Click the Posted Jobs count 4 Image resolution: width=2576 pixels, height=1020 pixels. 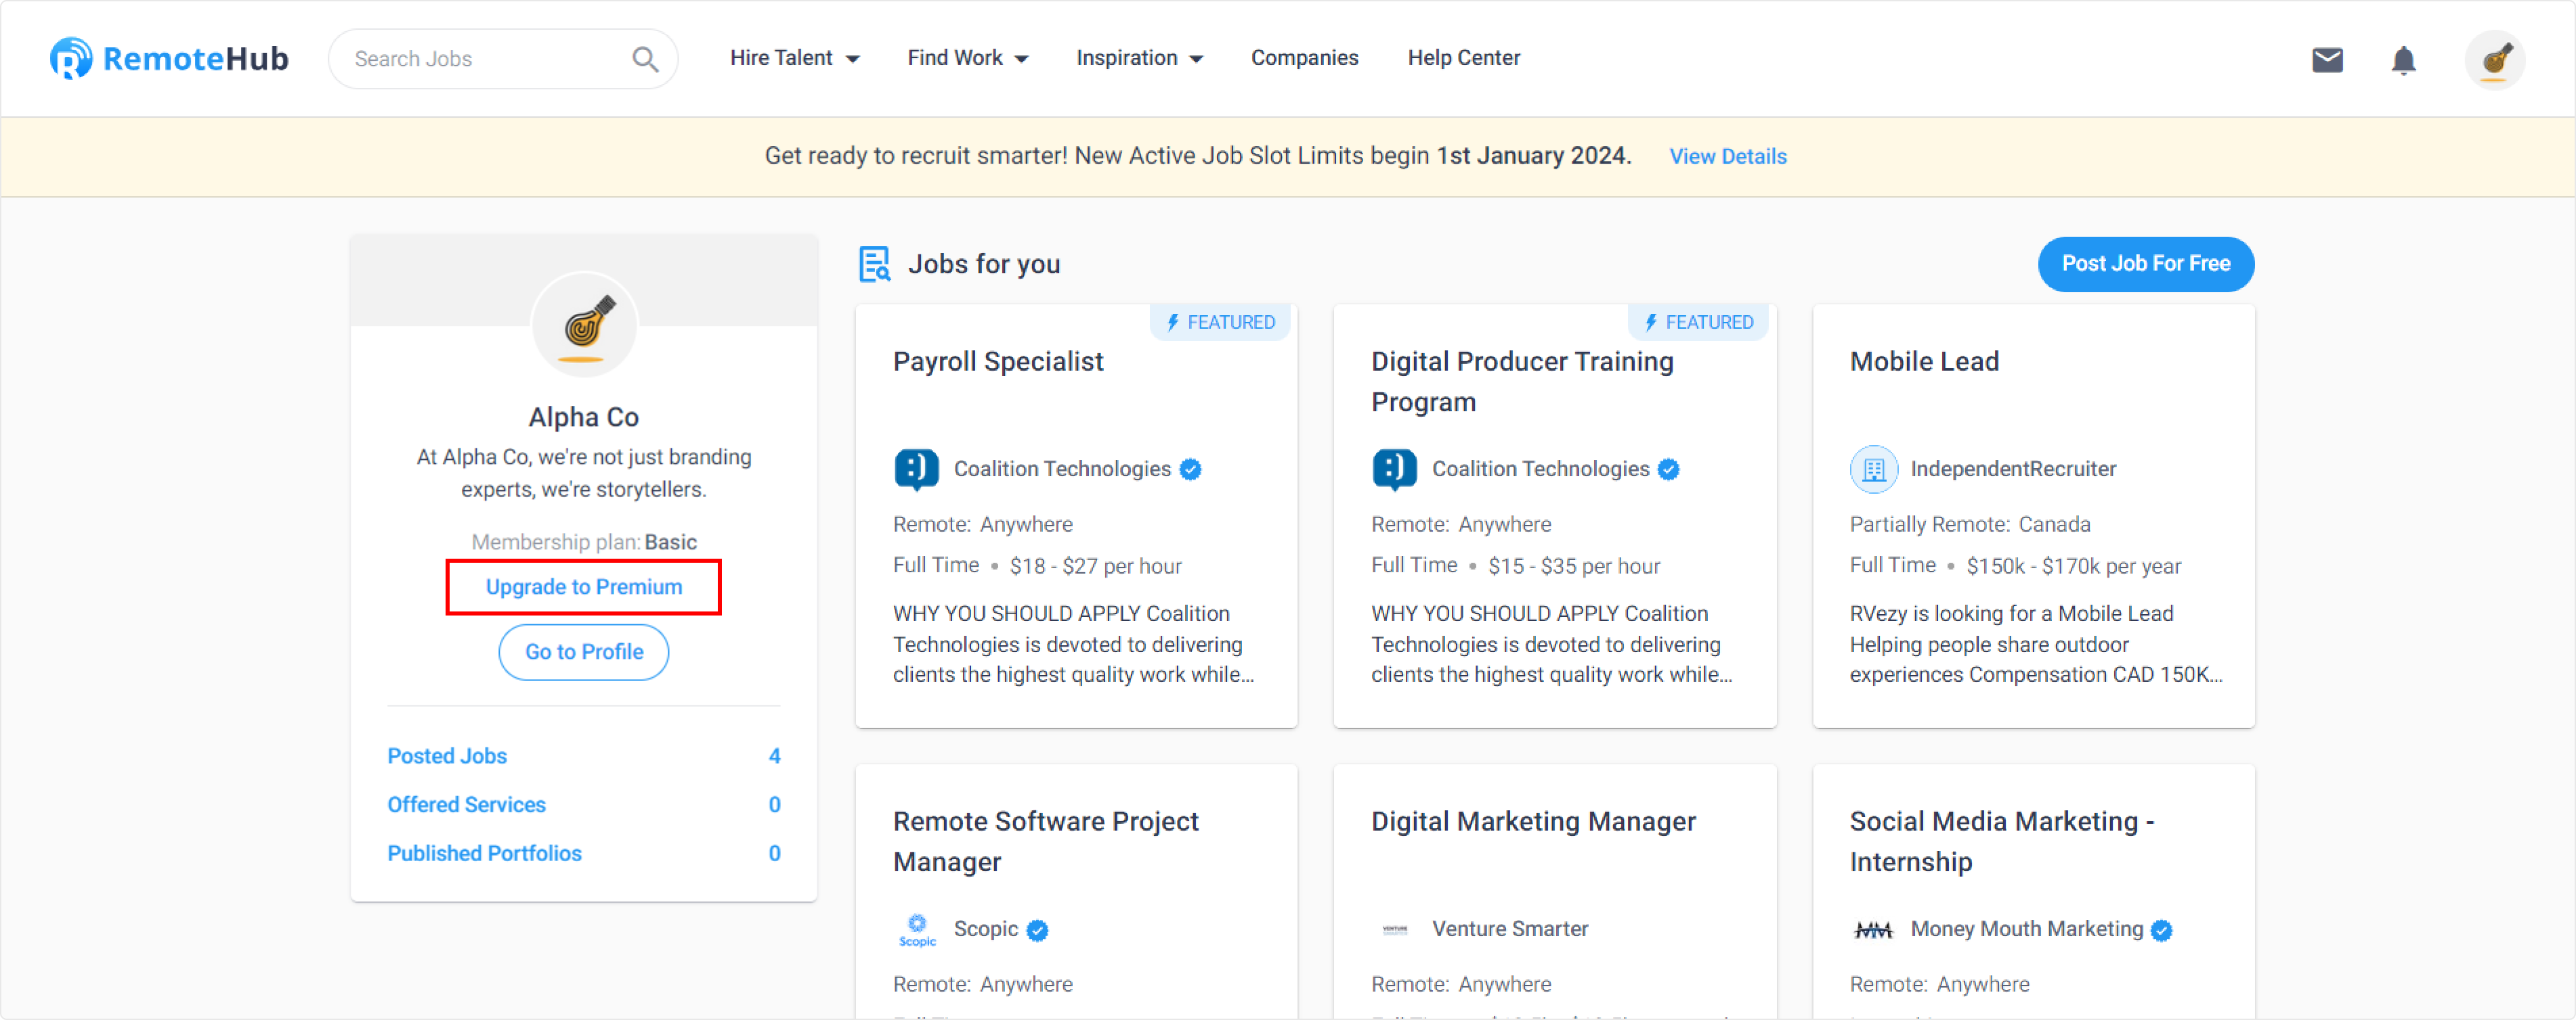tap(774, 756)
